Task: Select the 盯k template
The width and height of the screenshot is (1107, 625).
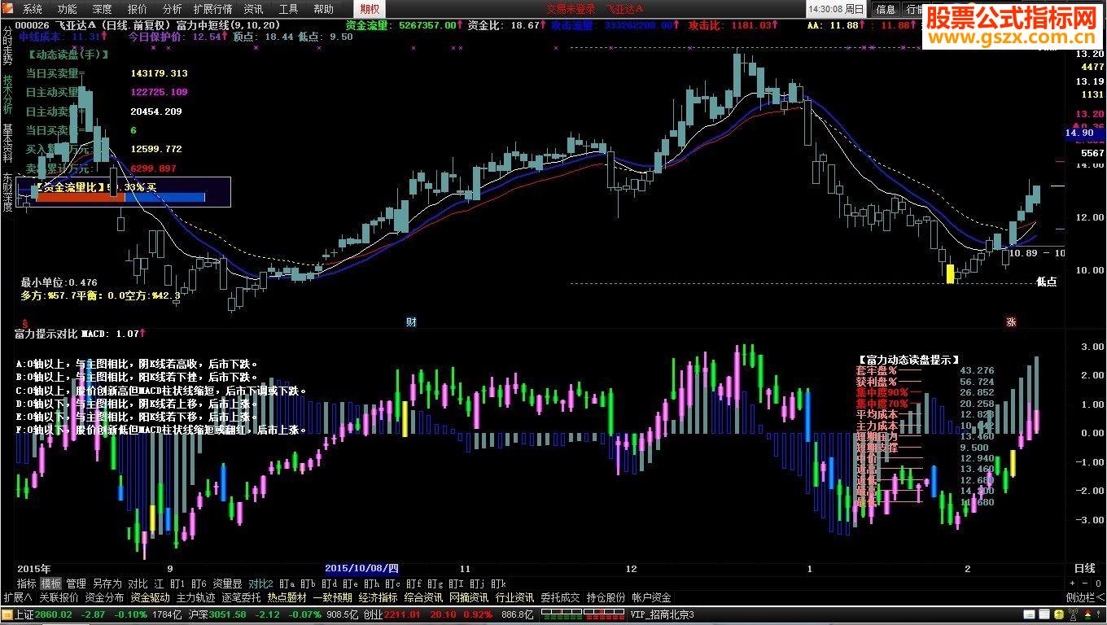Action: coord(498,583)
